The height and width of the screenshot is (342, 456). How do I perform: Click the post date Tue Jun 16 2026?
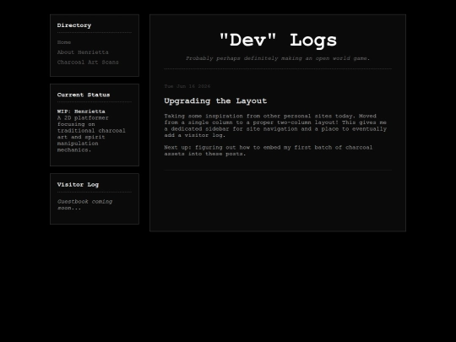pyautogui.click(x=187, y=86)
